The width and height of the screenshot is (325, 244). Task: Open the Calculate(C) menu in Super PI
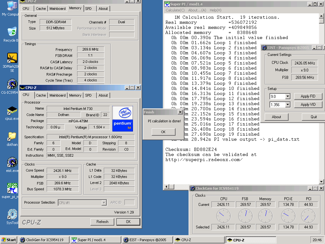(175, 10)
